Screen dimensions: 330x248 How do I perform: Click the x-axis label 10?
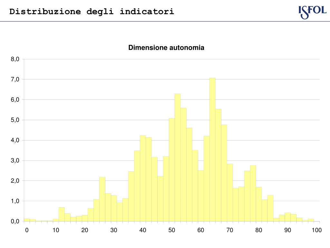(x=56, y=230)
